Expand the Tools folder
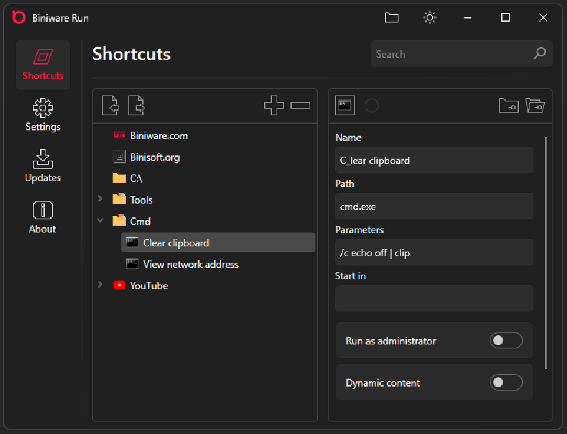Image resolution: width=567 pixels, height=434 pixels. tap(100, 200)
